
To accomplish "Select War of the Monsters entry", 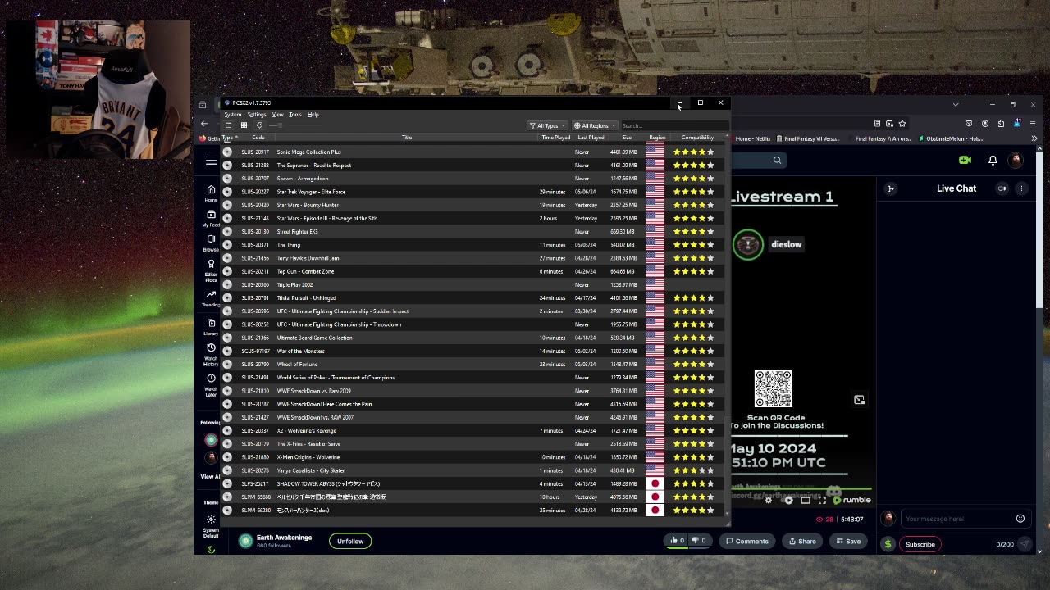I will click(x=473, y=351).
